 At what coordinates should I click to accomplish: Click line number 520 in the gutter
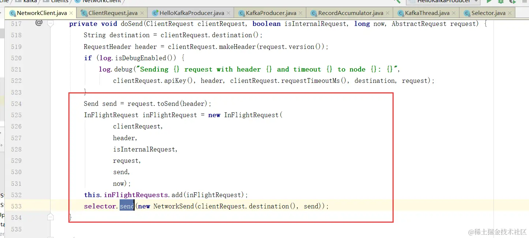coord(16,58)
